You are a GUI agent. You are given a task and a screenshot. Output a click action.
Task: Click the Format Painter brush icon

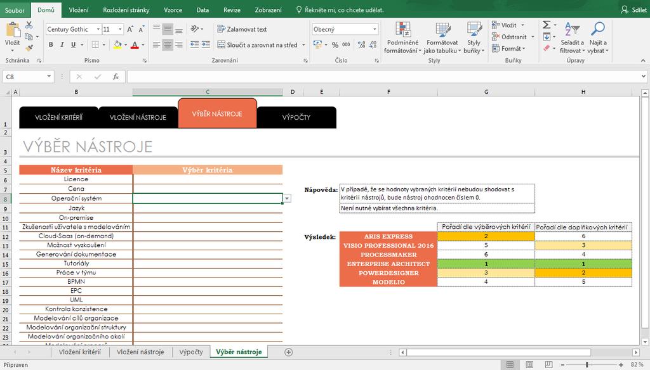pos(29,48)
